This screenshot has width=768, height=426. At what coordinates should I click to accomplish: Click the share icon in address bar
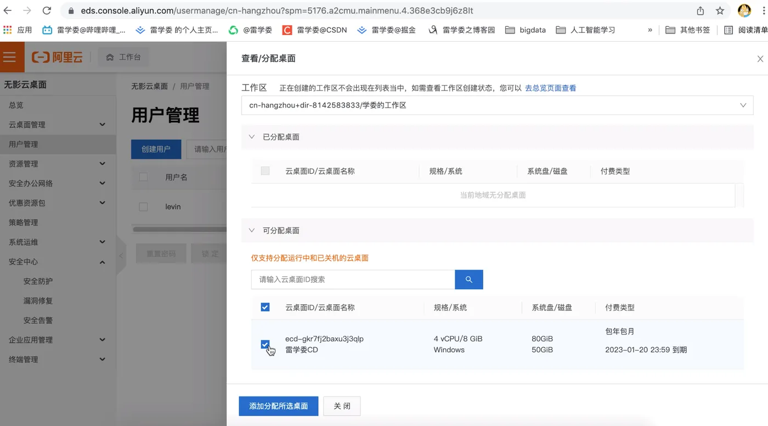point(701,10)
